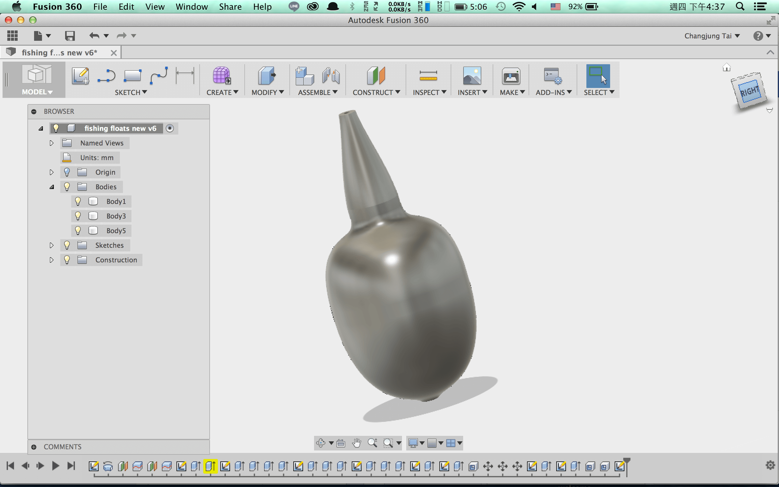Screen dimensions: 779x487
Task: Click the RIGHT face of viewcube
Action: tap(750, 92)
